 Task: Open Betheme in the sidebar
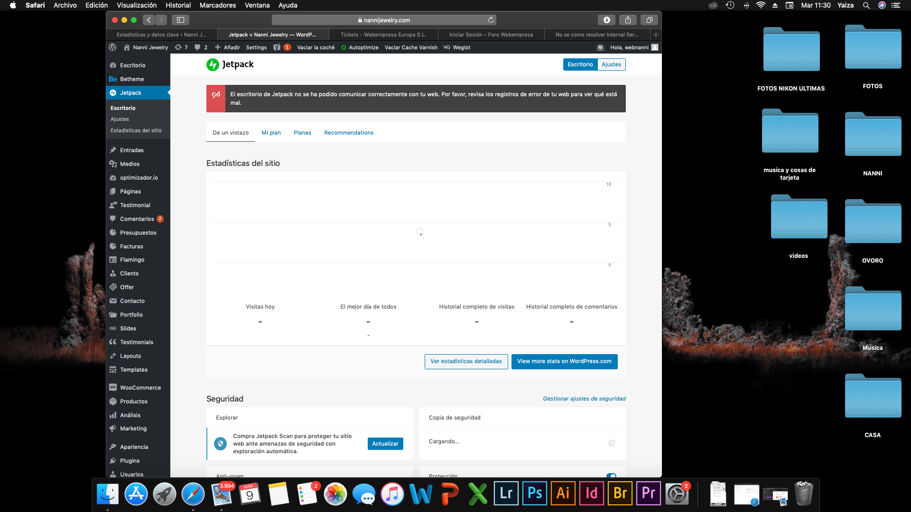click(138, 79)
